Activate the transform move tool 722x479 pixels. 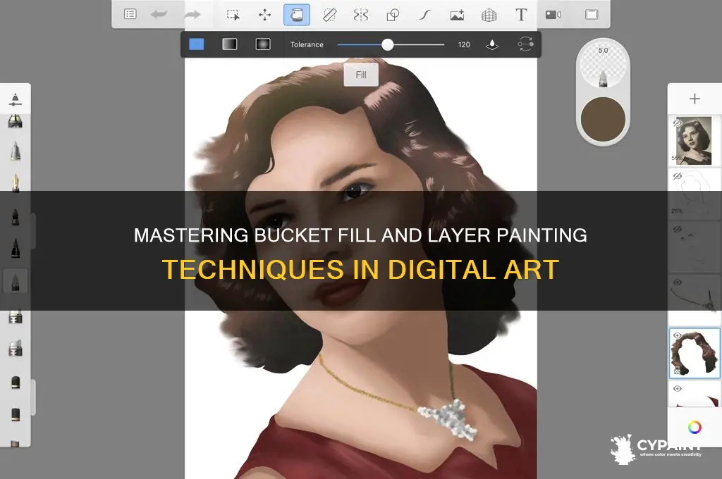tap(265, 15)
